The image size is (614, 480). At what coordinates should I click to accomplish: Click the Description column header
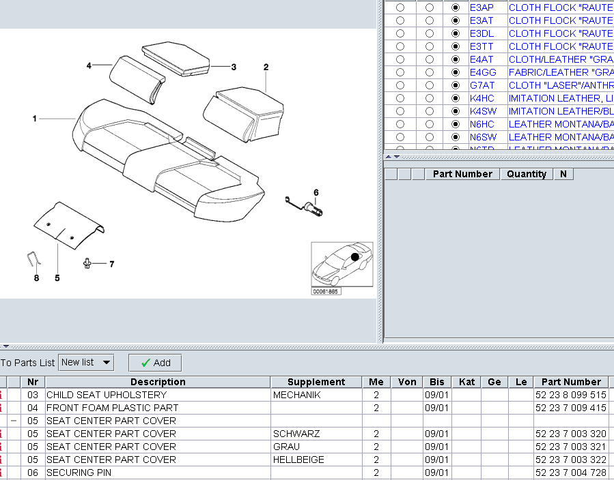(158, 382)
